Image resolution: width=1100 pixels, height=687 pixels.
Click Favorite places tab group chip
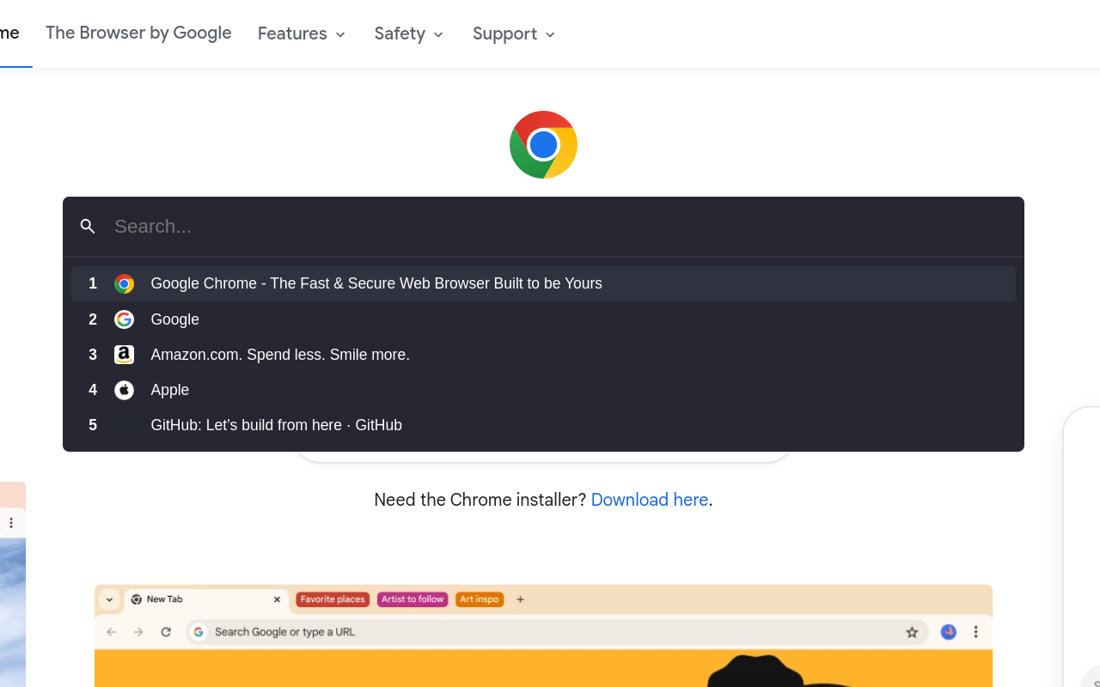coord(333,599)
